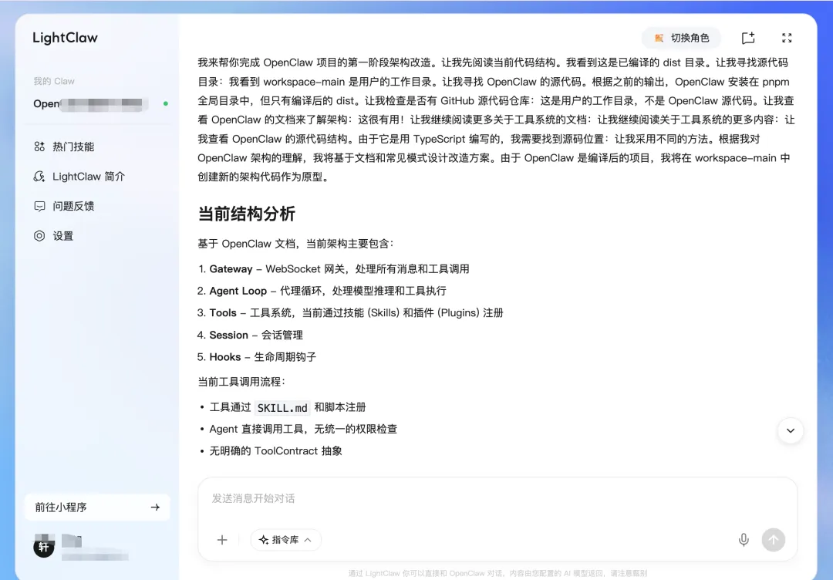The image size is (833, 580).
Task: Click the send arrow button
Action: coord(774,540)
